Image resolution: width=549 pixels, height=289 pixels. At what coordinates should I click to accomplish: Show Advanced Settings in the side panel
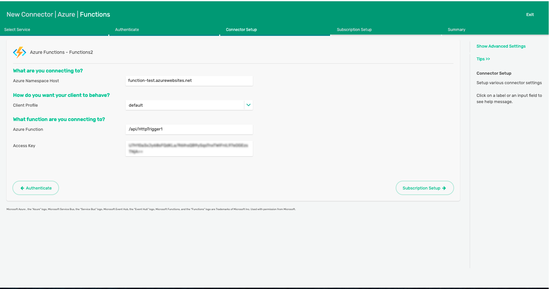point(501,46)
